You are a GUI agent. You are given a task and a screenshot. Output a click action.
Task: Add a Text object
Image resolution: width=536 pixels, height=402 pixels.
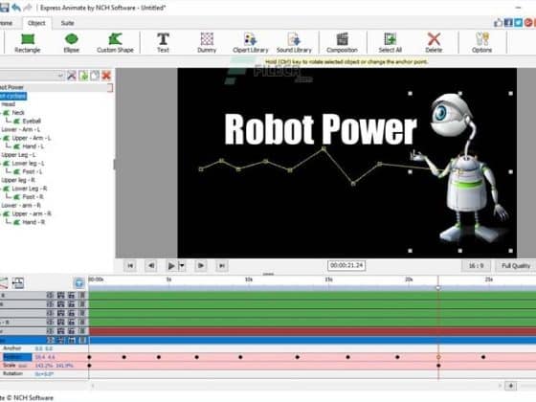[163, 43]
